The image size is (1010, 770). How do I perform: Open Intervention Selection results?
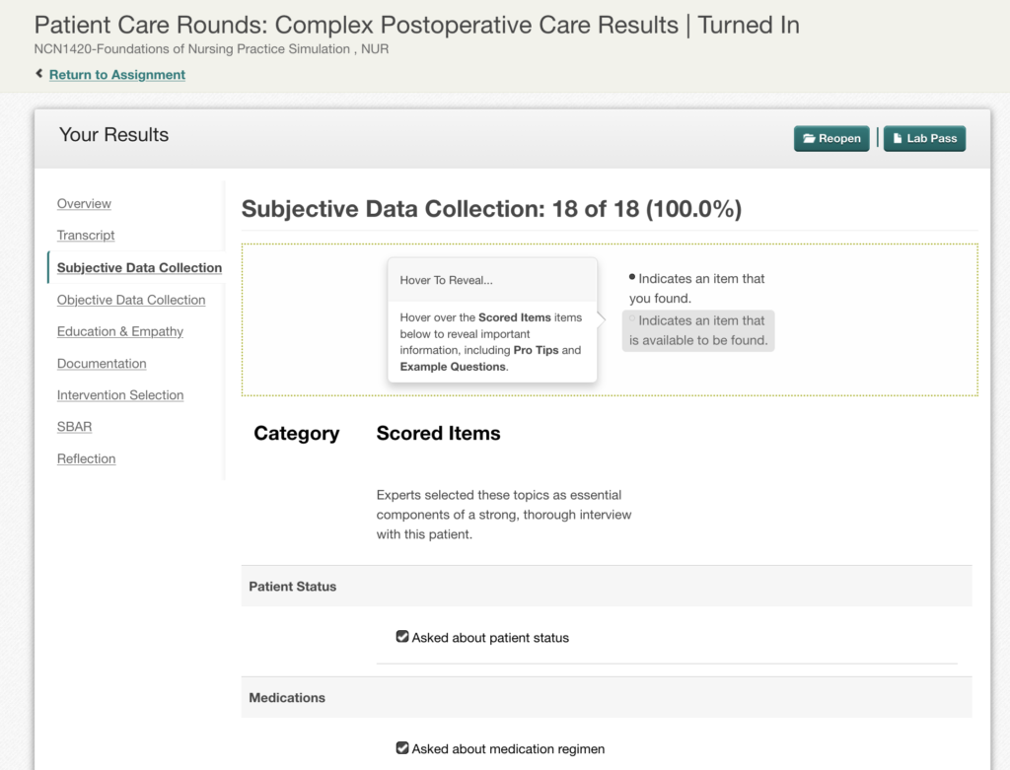(119, 395)
